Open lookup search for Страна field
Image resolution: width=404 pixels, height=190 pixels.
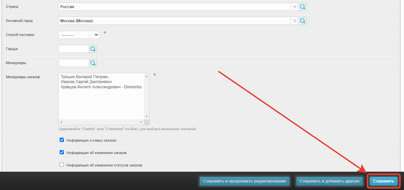click(302, 7)
